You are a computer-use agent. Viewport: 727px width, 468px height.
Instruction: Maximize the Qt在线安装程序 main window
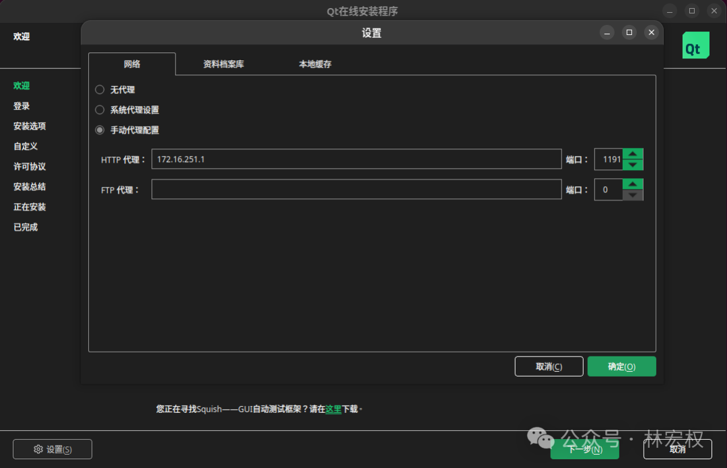(x=692, y=11)
